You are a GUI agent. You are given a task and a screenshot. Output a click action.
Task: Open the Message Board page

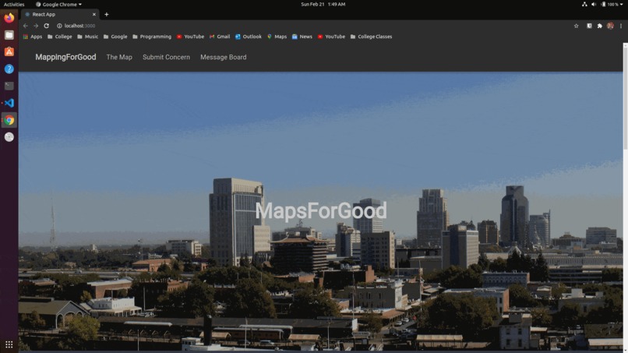pos(224,58)
